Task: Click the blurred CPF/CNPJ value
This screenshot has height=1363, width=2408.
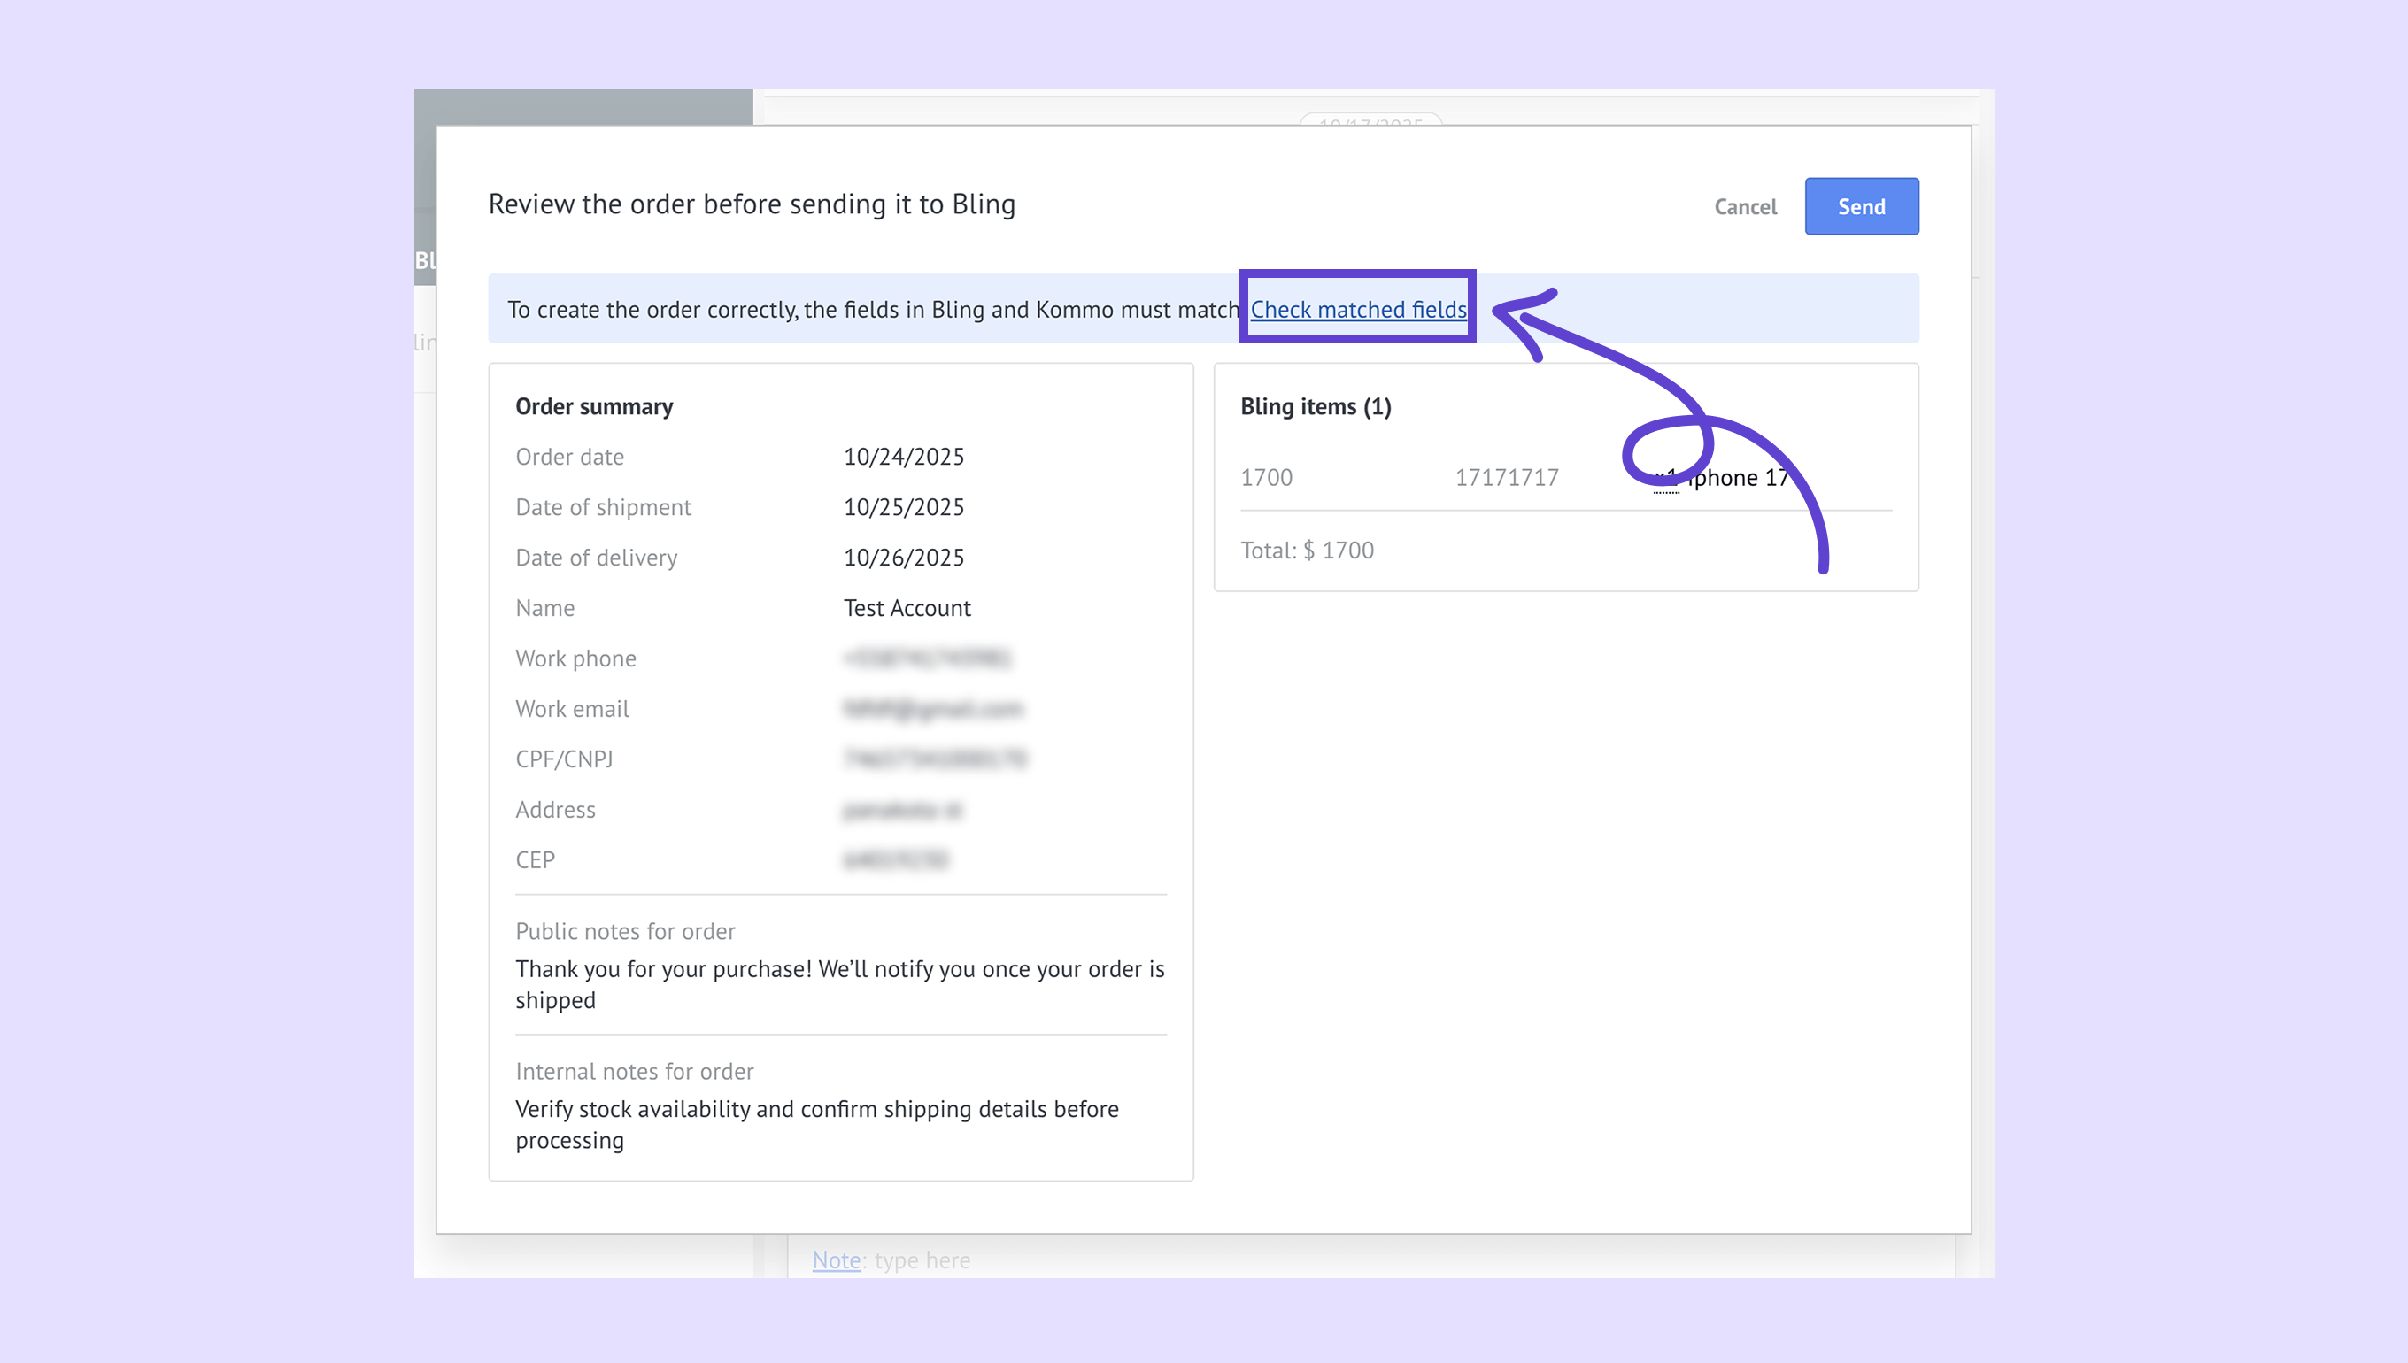Action: point(934,759)
